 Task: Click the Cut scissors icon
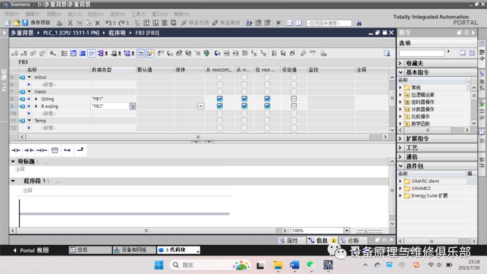pos(70,23)
